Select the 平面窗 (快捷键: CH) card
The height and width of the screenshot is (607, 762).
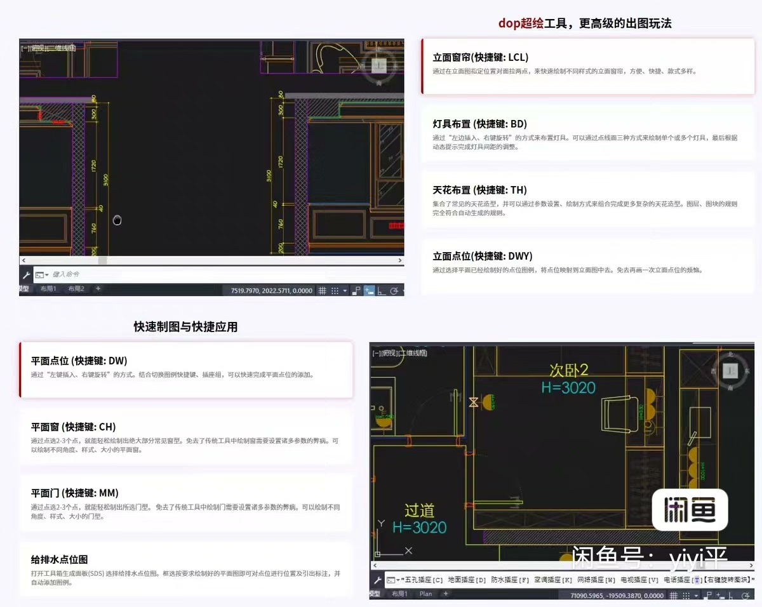pos(186,436)
